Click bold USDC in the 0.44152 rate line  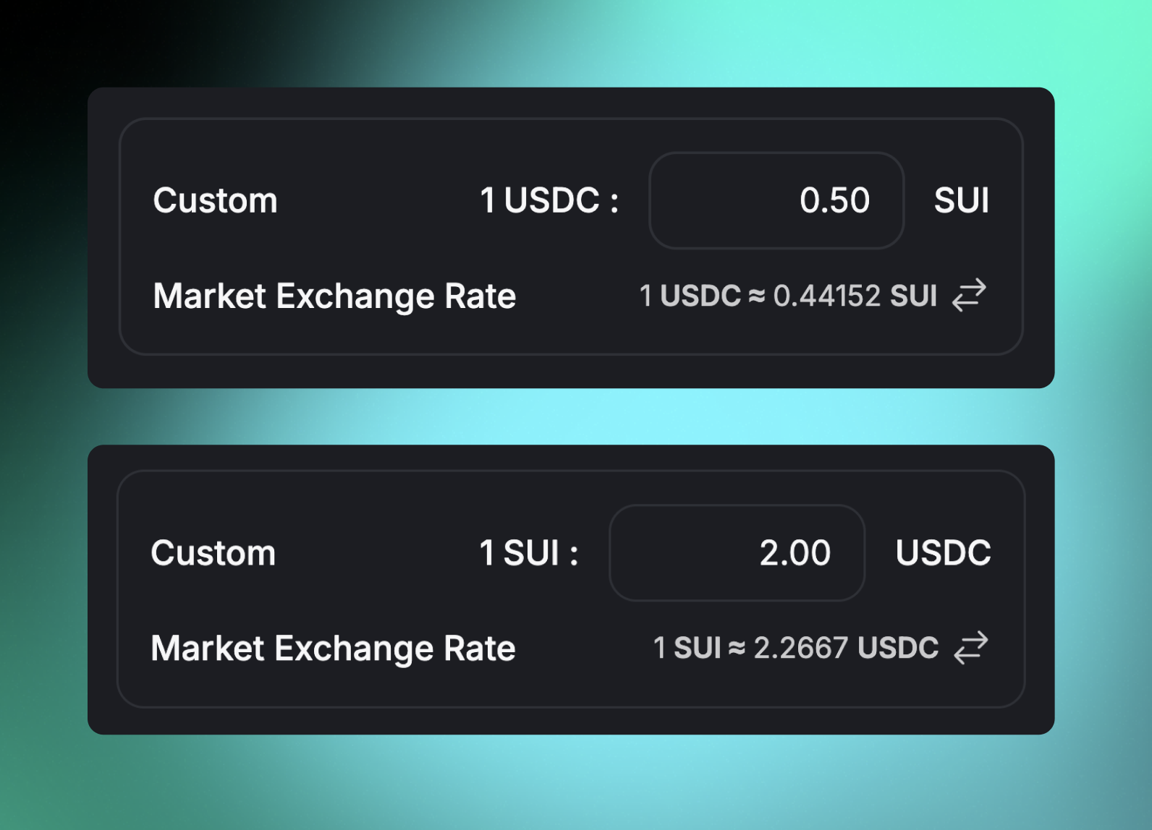700,296
